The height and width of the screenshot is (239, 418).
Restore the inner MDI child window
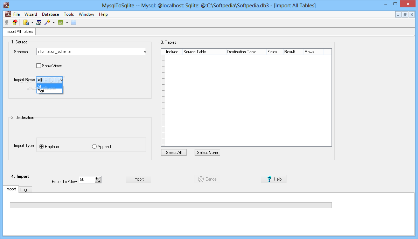[405, 15]
